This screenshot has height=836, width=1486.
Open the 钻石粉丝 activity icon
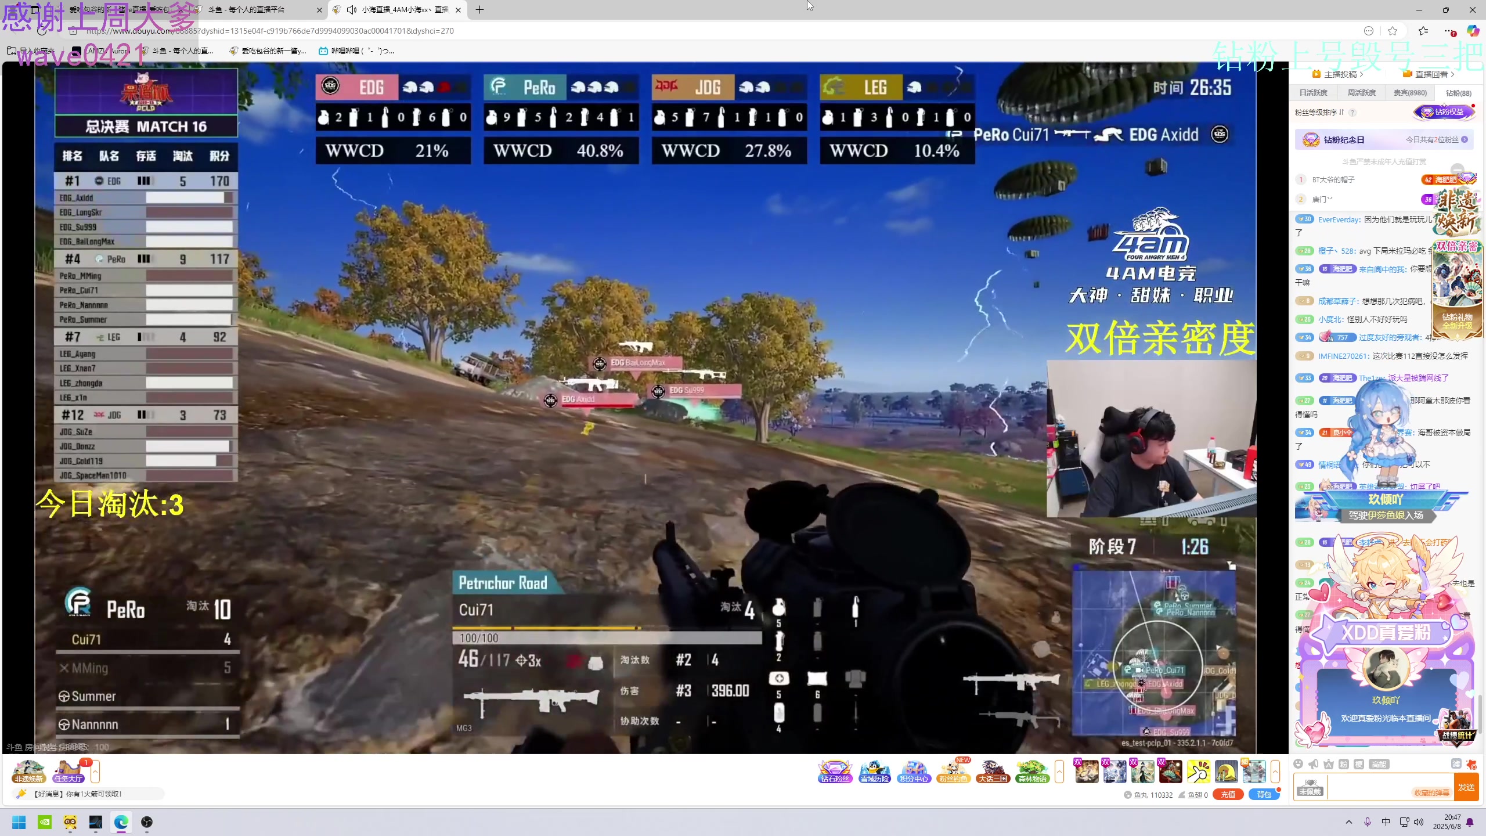(835, 772)
